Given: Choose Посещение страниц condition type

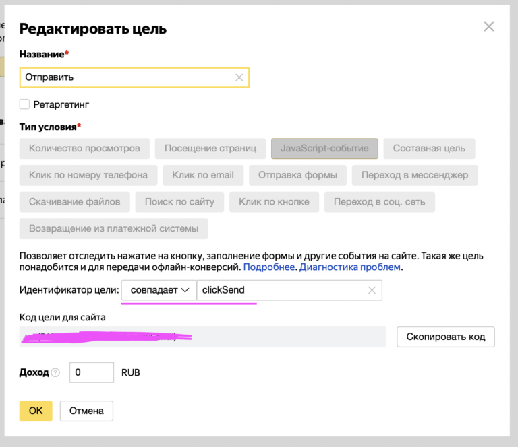Looking at the screenshot, I should [x=210, y=148].
